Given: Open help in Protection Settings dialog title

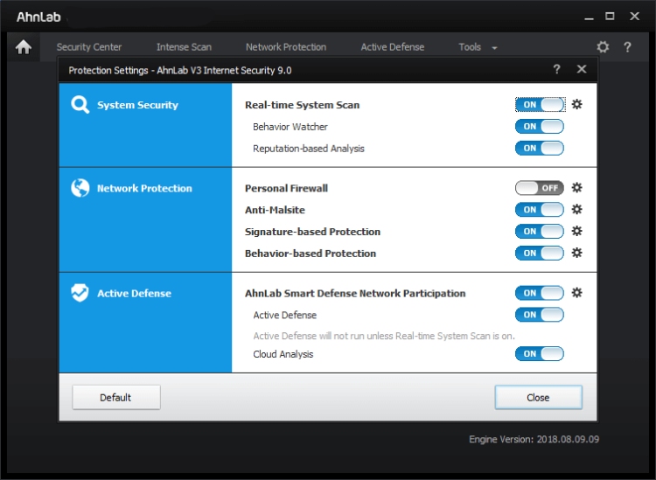Looking at the screenshot, I should [556, 69].
